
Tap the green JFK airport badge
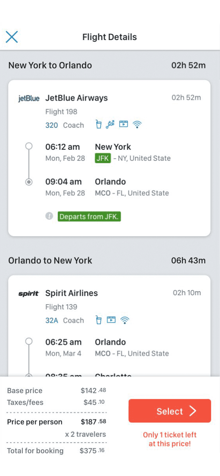click(103, 158)
